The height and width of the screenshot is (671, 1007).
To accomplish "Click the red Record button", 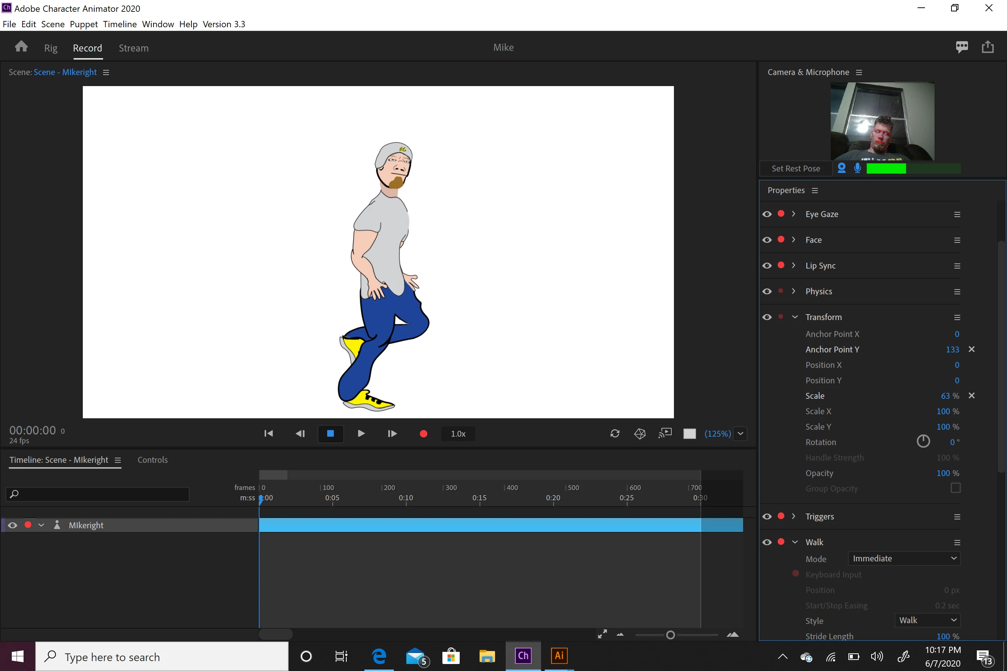I will [423, 434].
